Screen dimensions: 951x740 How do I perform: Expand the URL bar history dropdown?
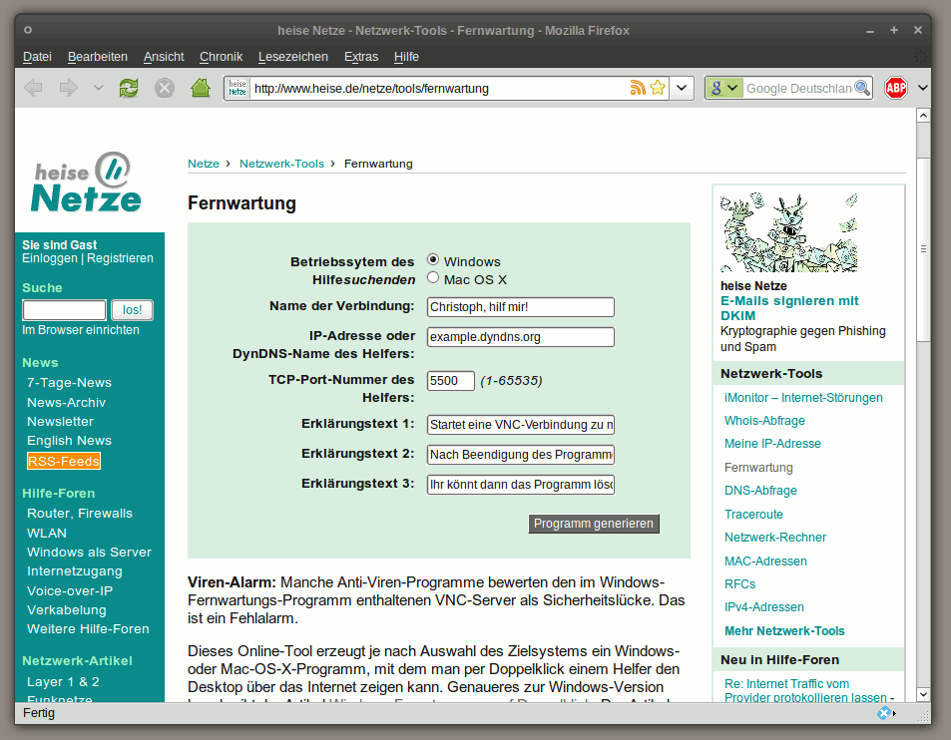[682, 88]
